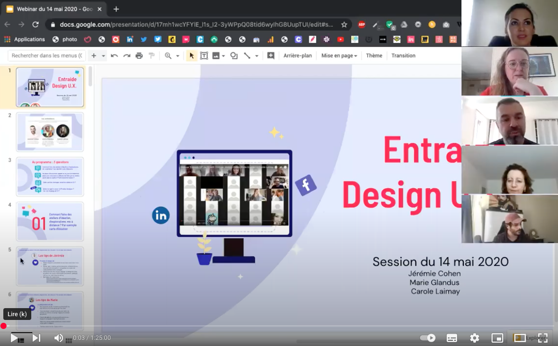The height and width of the screenshot is (346, 558).
Task: Click Session du 14 mai 2020 text
Action: point(441,262)
